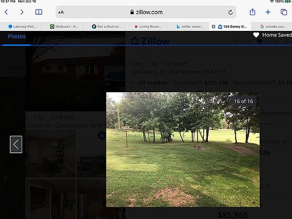The height and width of the screenshot is (219, 292).
Task: Tap the backyard photo 16 of 16
Action: pyautogui.click(x=183, y=150)
